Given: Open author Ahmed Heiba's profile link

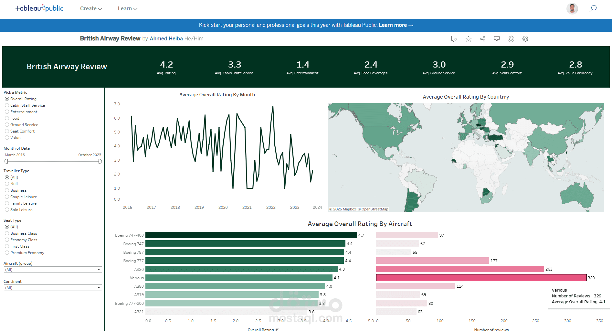Looking at the screenshot, I should (x=166, y=38).
